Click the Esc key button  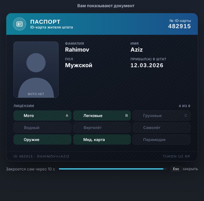tap(176, 169)
